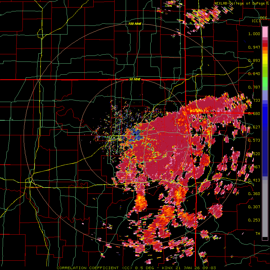Click the 100 NMI range ring label
This screenshot has width=270, height=270.
tap(135, 24)
